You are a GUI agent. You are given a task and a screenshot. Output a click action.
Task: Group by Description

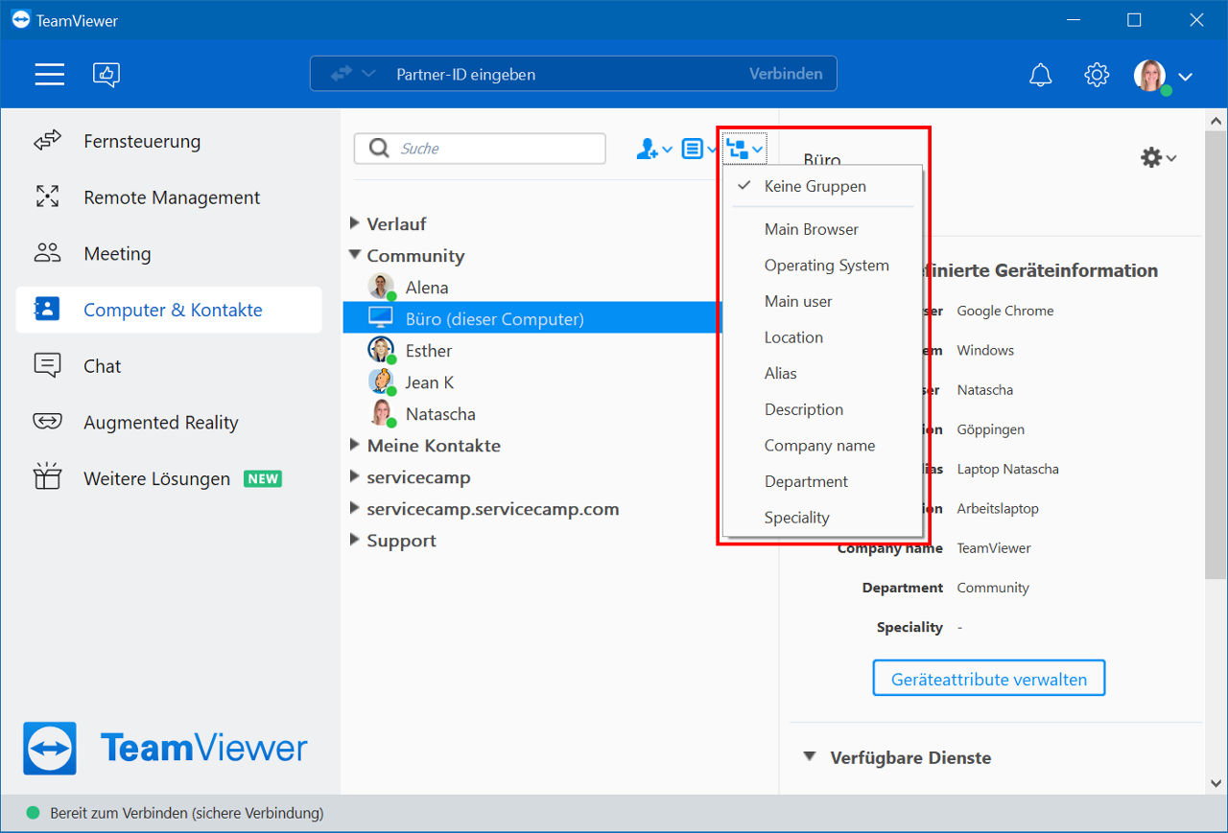click(822, 409)
